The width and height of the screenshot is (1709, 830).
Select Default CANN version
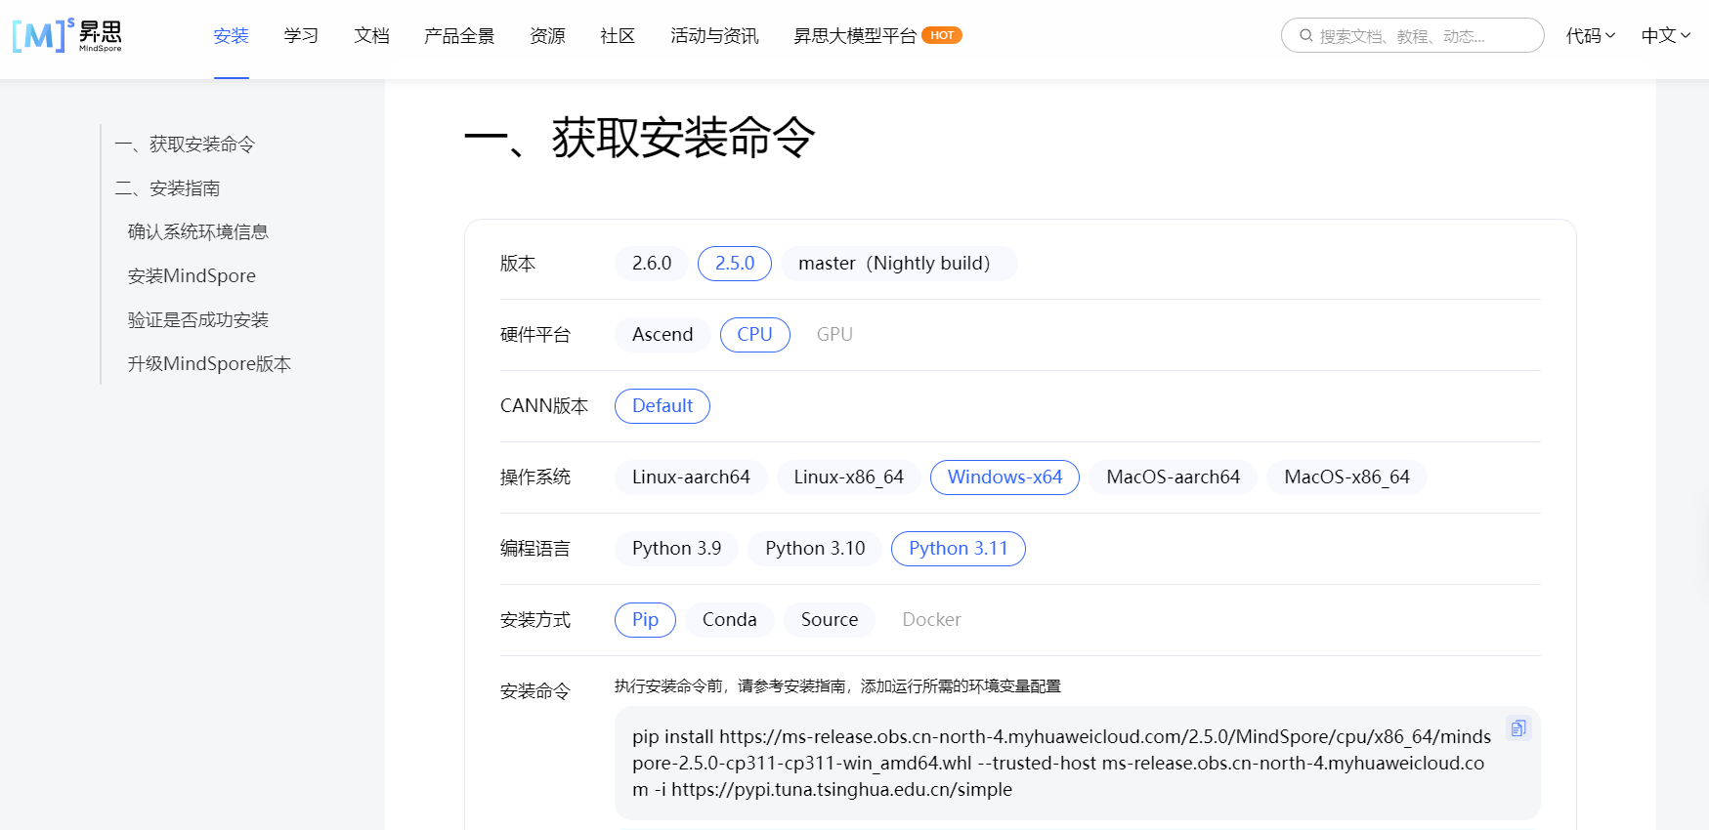[x=662, y=406]
